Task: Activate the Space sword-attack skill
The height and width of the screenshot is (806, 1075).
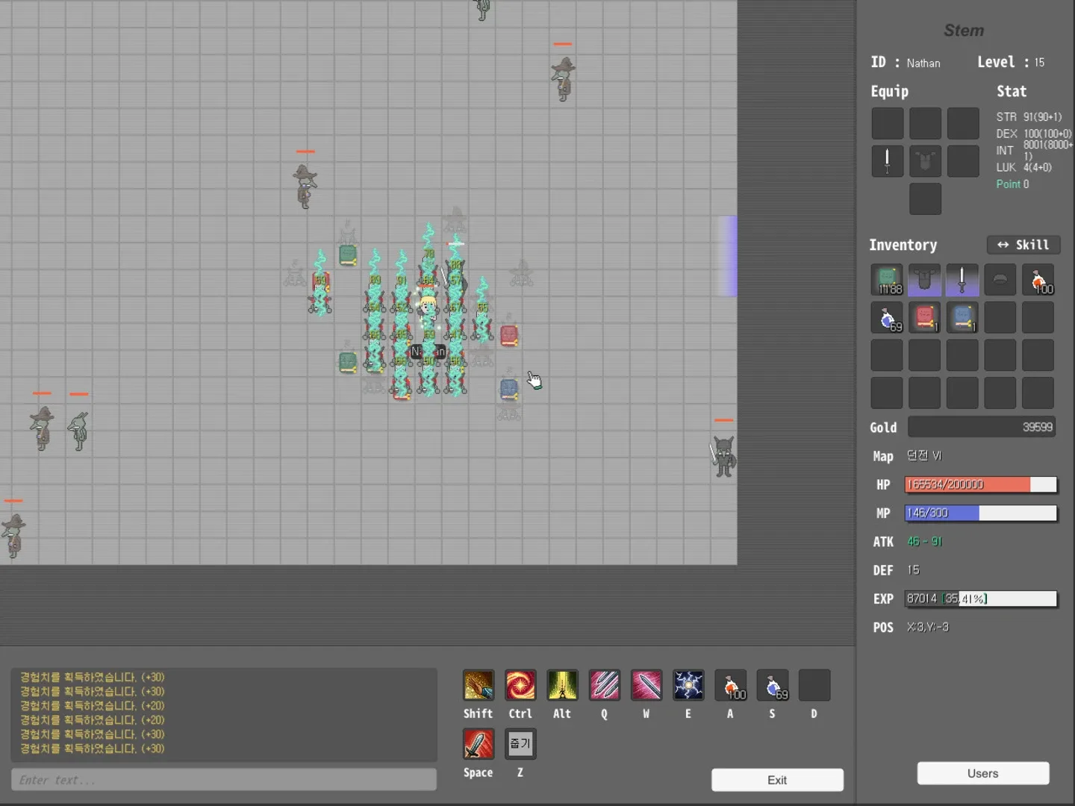Action: point(478,744)
